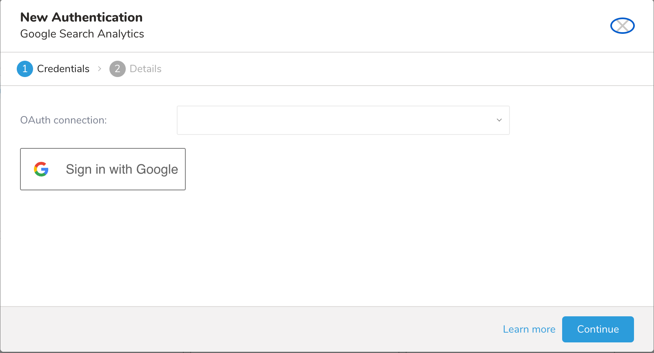
Task: Close the New Authentication dialog
Action: (622, 26)
